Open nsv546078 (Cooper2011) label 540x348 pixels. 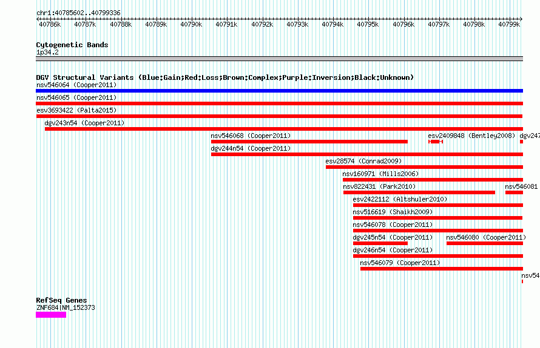[393, 225]
